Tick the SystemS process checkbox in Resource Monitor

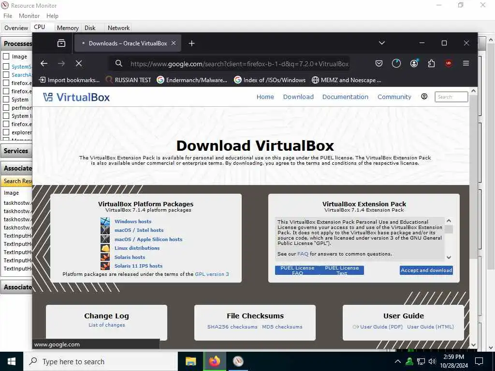(6, 67)
